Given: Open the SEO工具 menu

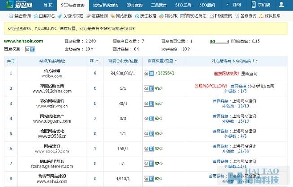Looking at the screenshot, I should 183,5.
